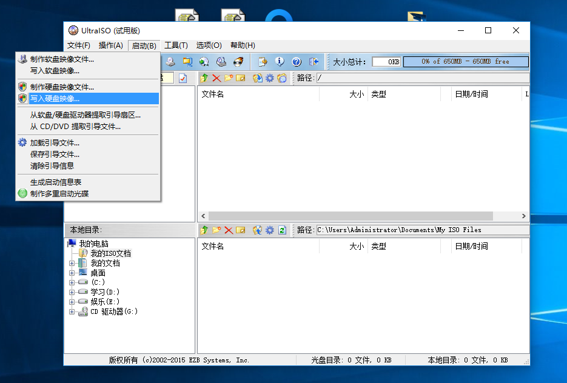Image resolution: width=567 pixels, height=383 pixels.
Task: Click the folder with globe icon beside image path
Action: click(282, 78)
